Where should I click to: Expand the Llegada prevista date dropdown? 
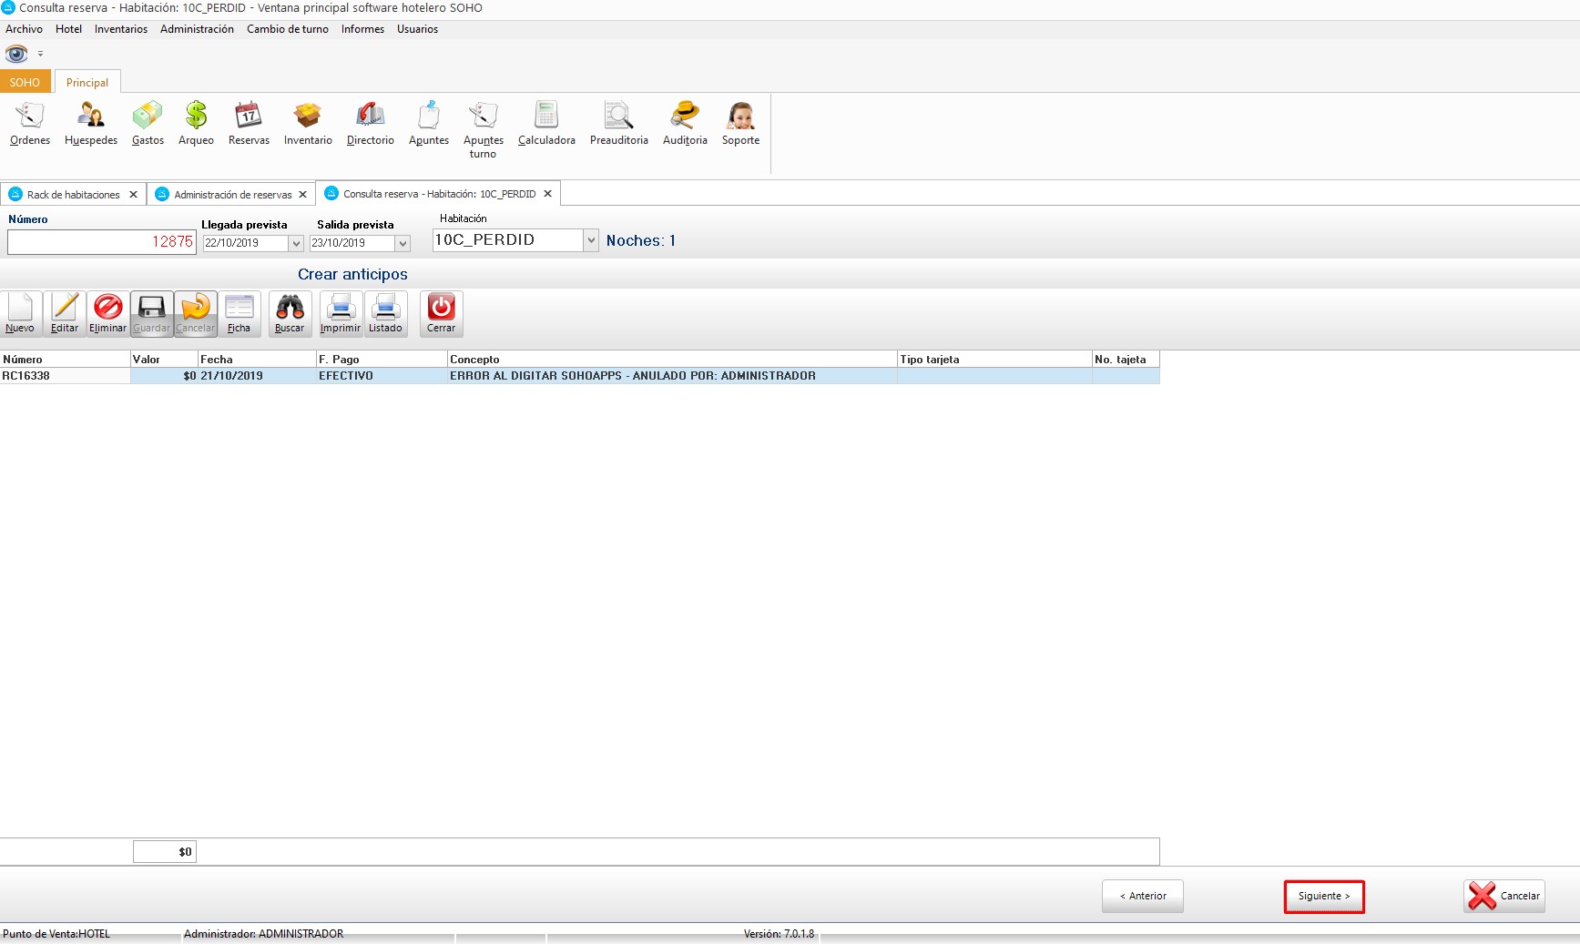[296, 243]
